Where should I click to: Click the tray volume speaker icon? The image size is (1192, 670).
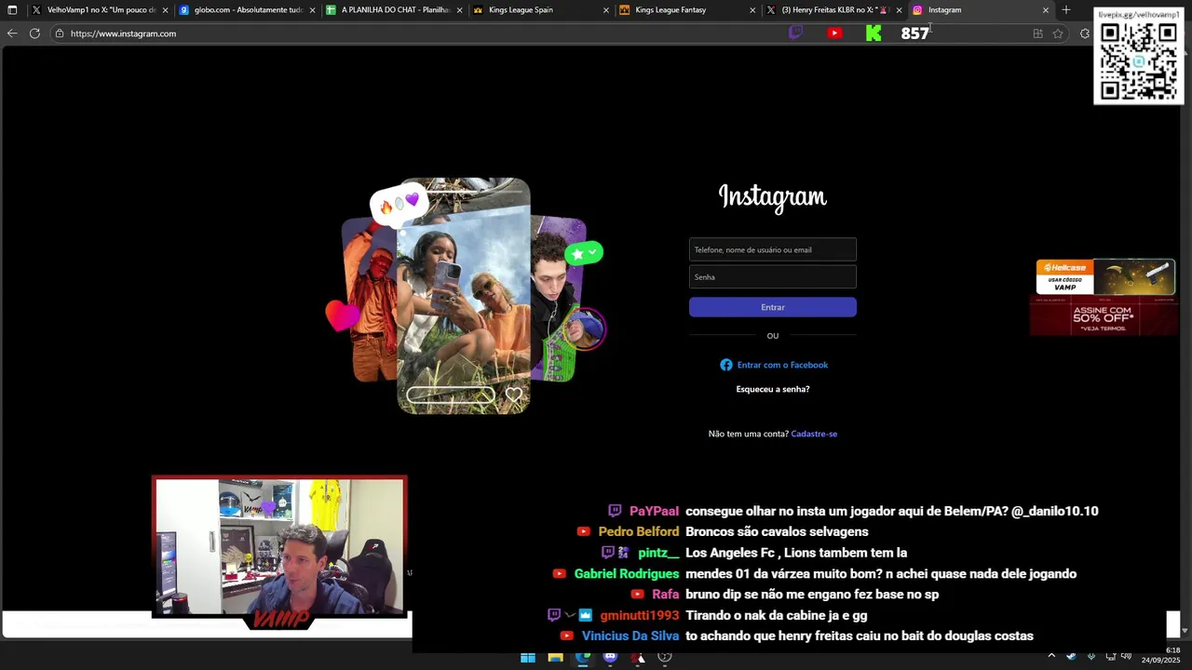pos(1126,656)
